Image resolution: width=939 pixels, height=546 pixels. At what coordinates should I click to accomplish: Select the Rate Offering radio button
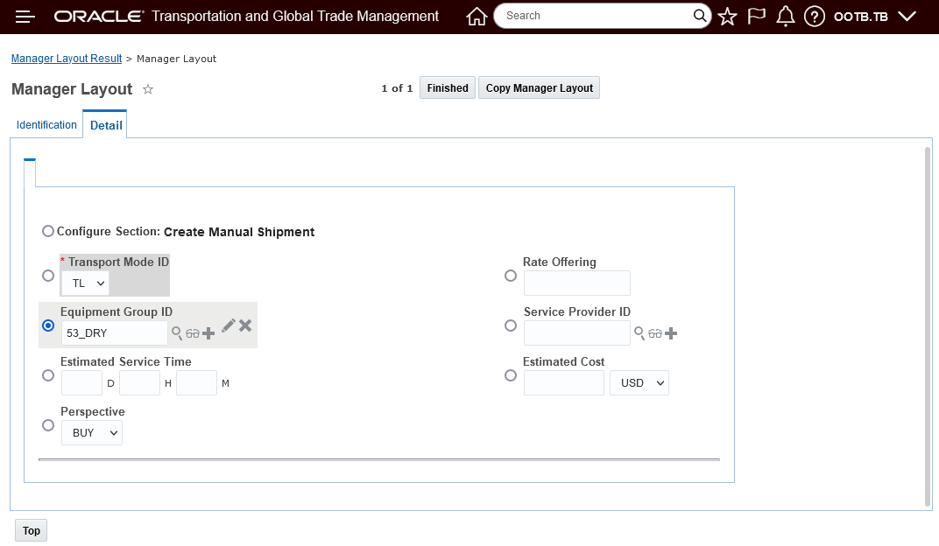511,276
